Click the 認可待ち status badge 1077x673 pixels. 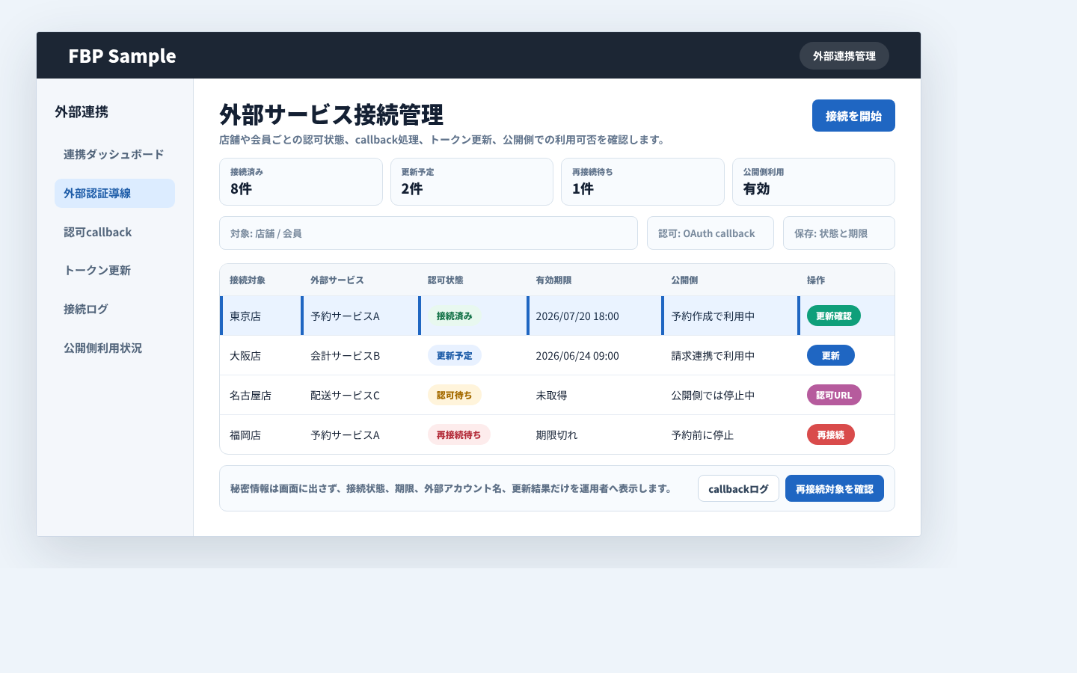coord(455,395)
